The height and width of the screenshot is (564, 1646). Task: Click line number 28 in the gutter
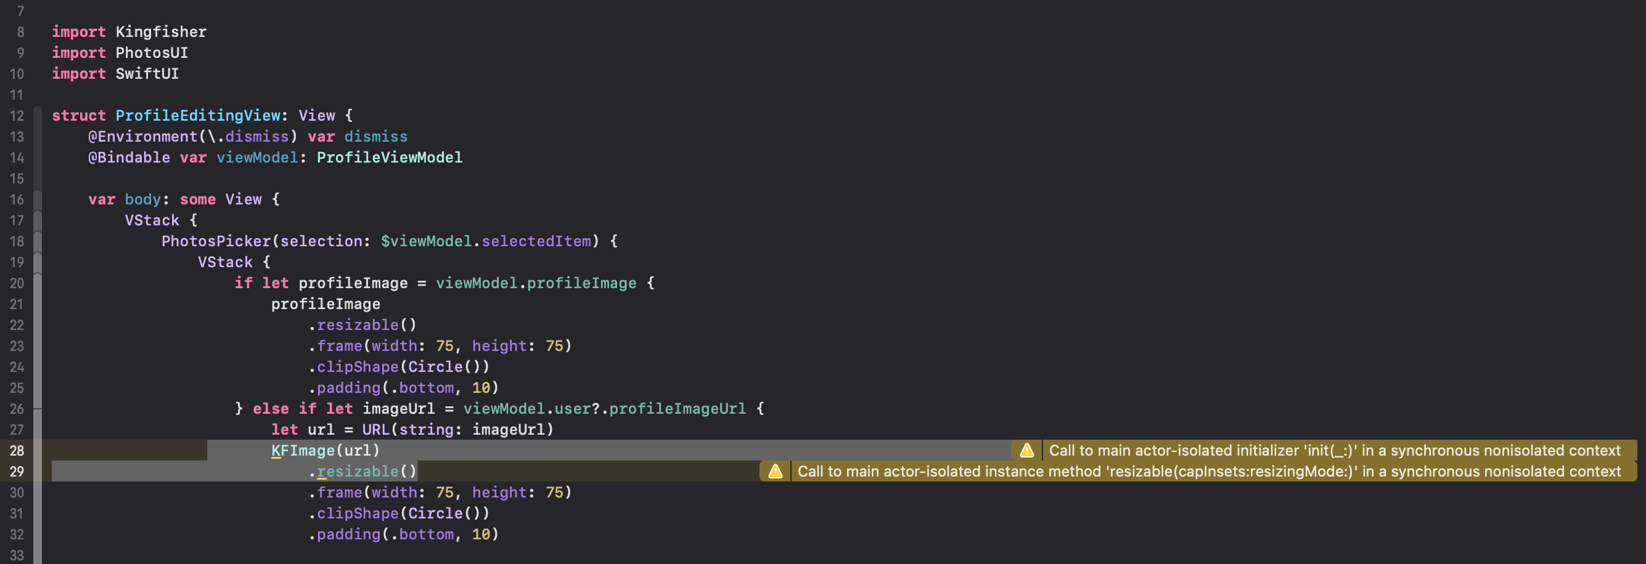pyautogui.click(x=17, y=451)
